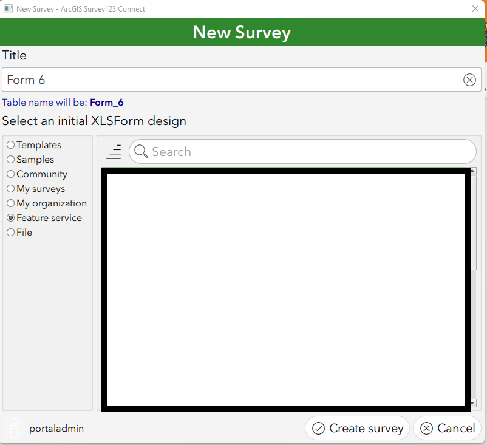Click inside the Search field
487x445 pixels.
click(x=273, y=152)
